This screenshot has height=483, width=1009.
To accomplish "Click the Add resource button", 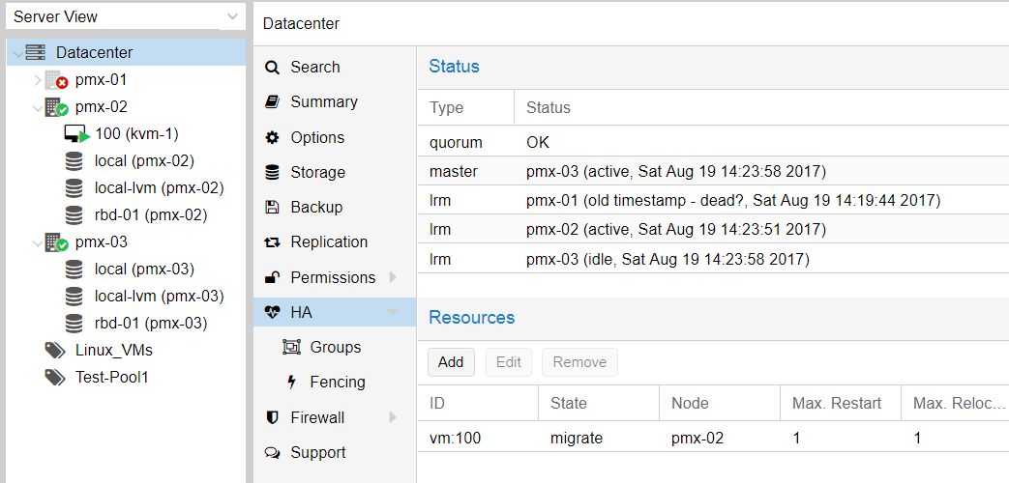I will 451,362.
